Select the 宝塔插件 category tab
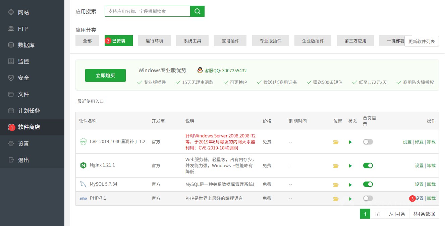 coord(230,41)
